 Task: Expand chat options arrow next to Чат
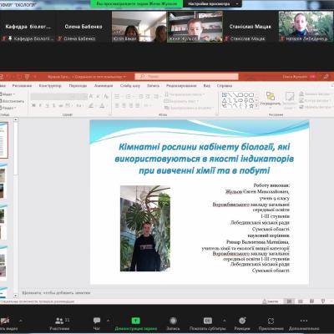(109, 321)
